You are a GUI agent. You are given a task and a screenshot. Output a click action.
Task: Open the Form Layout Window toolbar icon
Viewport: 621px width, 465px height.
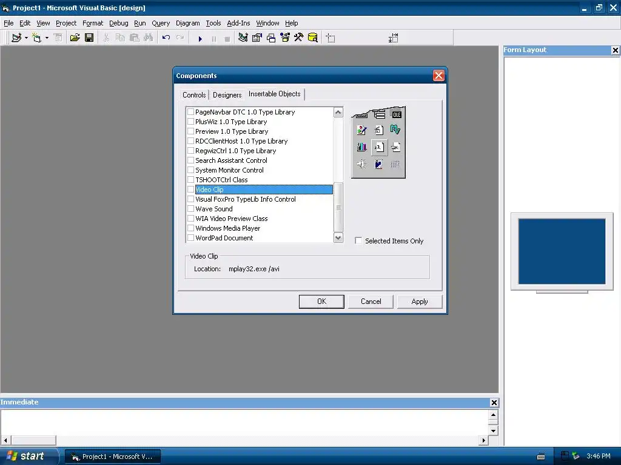(x=271, y=38)
